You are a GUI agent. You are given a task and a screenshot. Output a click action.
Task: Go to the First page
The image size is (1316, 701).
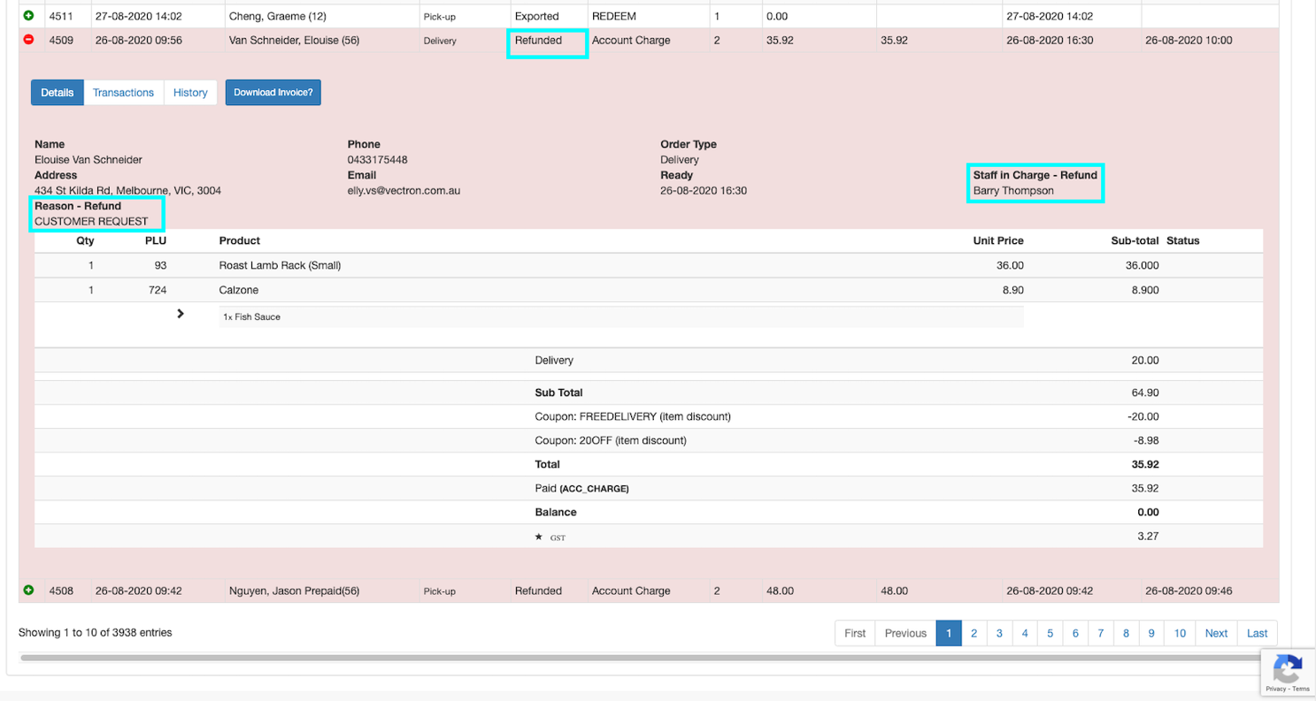[x=855, y=633]
